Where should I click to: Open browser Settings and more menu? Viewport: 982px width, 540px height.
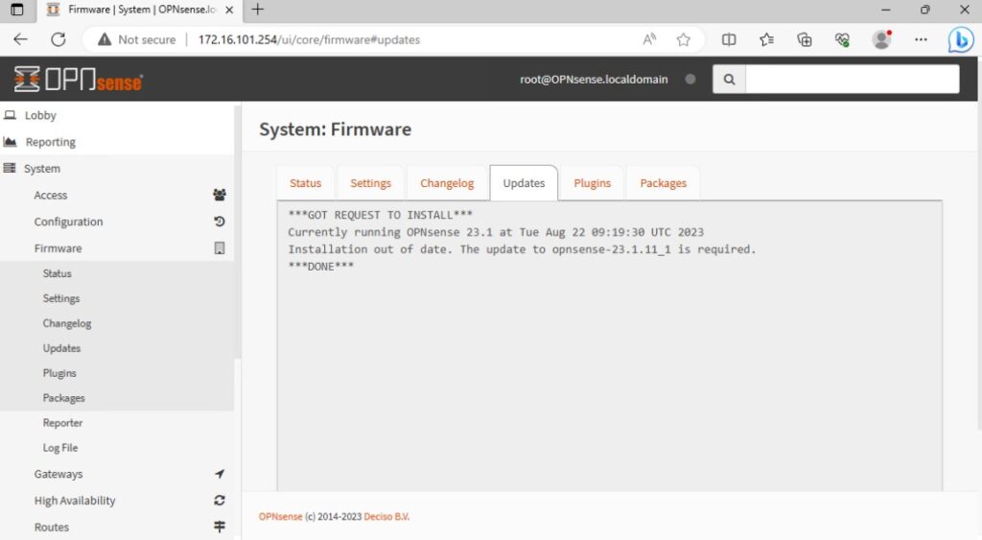click(921, 39)
